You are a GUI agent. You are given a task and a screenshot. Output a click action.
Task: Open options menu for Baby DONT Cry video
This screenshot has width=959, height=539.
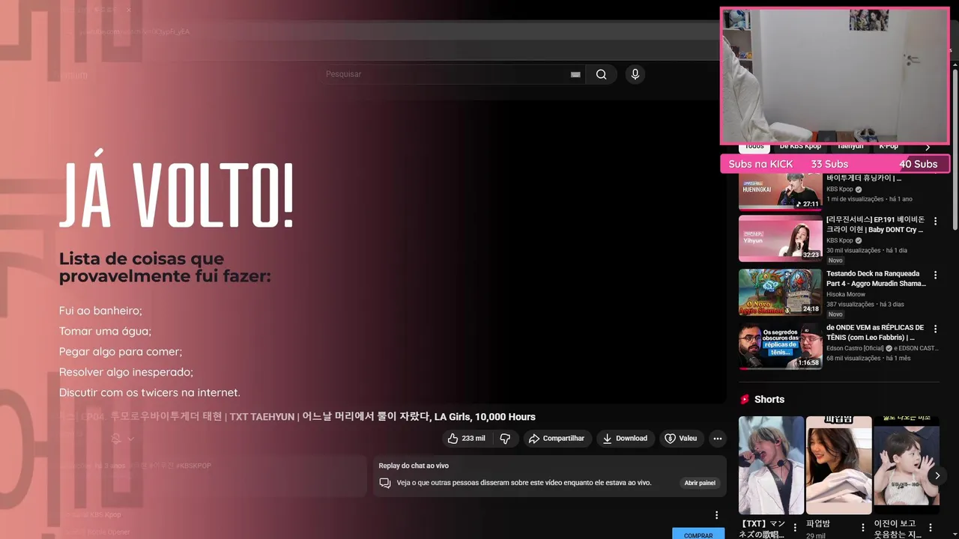pyautogui.click(x=935, y=222)
